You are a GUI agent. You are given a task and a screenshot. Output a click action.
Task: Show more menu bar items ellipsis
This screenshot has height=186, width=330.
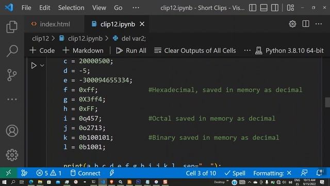[x=136, y=8]
